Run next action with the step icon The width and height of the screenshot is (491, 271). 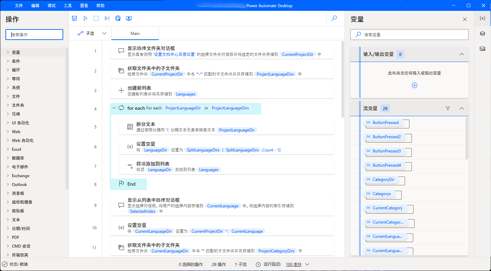pos(107,18)
